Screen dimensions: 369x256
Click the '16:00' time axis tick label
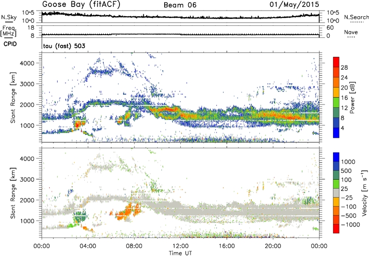[226, 246]
